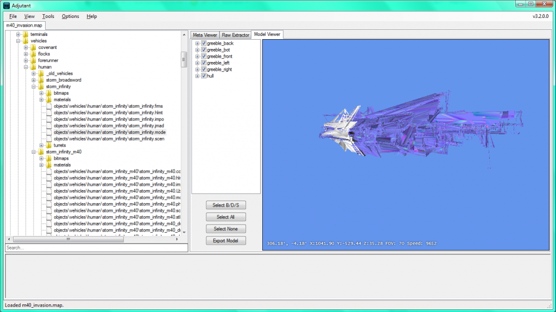This screenshot has width=556, height=312.
Task: Toggle the greeble_left checkbox
Action: tap(204, 63)
